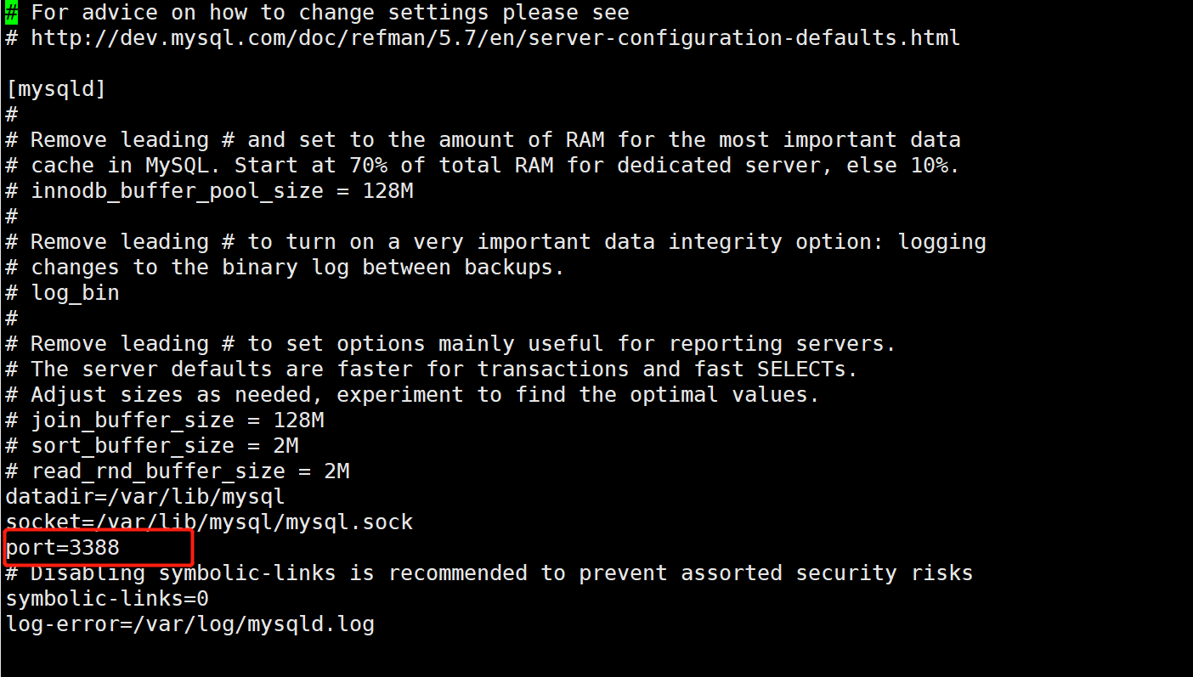Place cursor on join_buffer_size setting
This screenshot has width=1193, height=677.
pyautogui.click(x=178, y=420)
